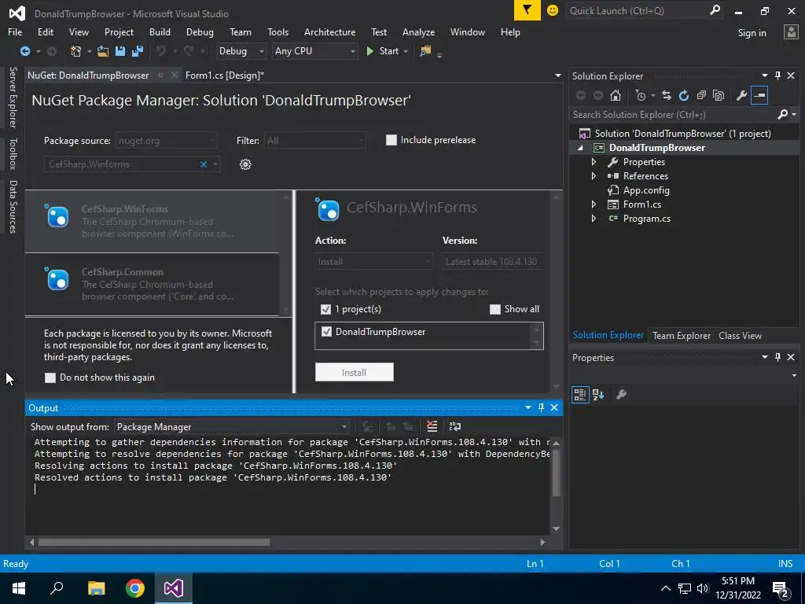Click the Property Pages wrench in Properties

(621, 395)
